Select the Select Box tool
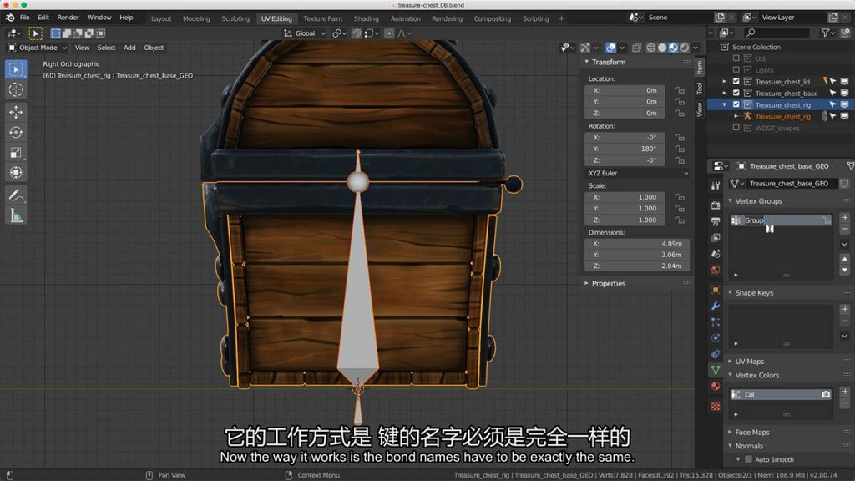 (16, 69)
